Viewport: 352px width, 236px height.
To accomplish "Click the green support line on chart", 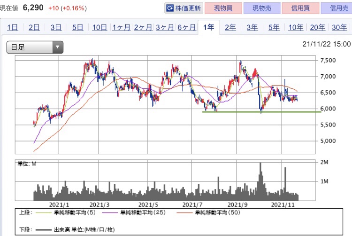I will pyautogui.click(x=261, y=112).
